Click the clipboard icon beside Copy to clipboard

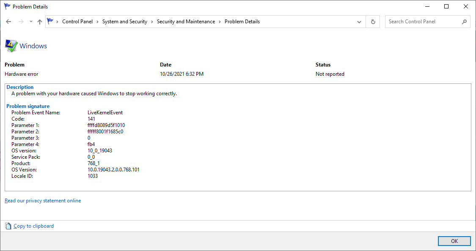click(x=8, y=226)
